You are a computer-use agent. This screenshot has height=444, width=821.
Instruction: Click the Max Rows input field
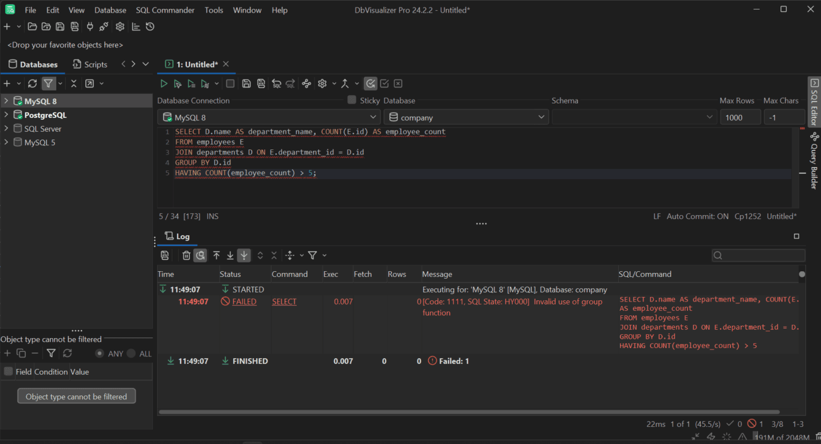[x=740, y=116]
